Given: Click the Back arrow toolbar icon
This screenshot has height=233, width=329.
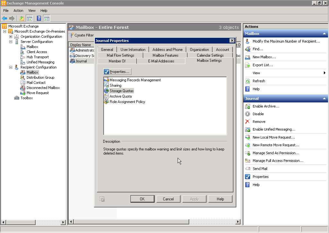Looking at the screenshot, I should point(4,18).
